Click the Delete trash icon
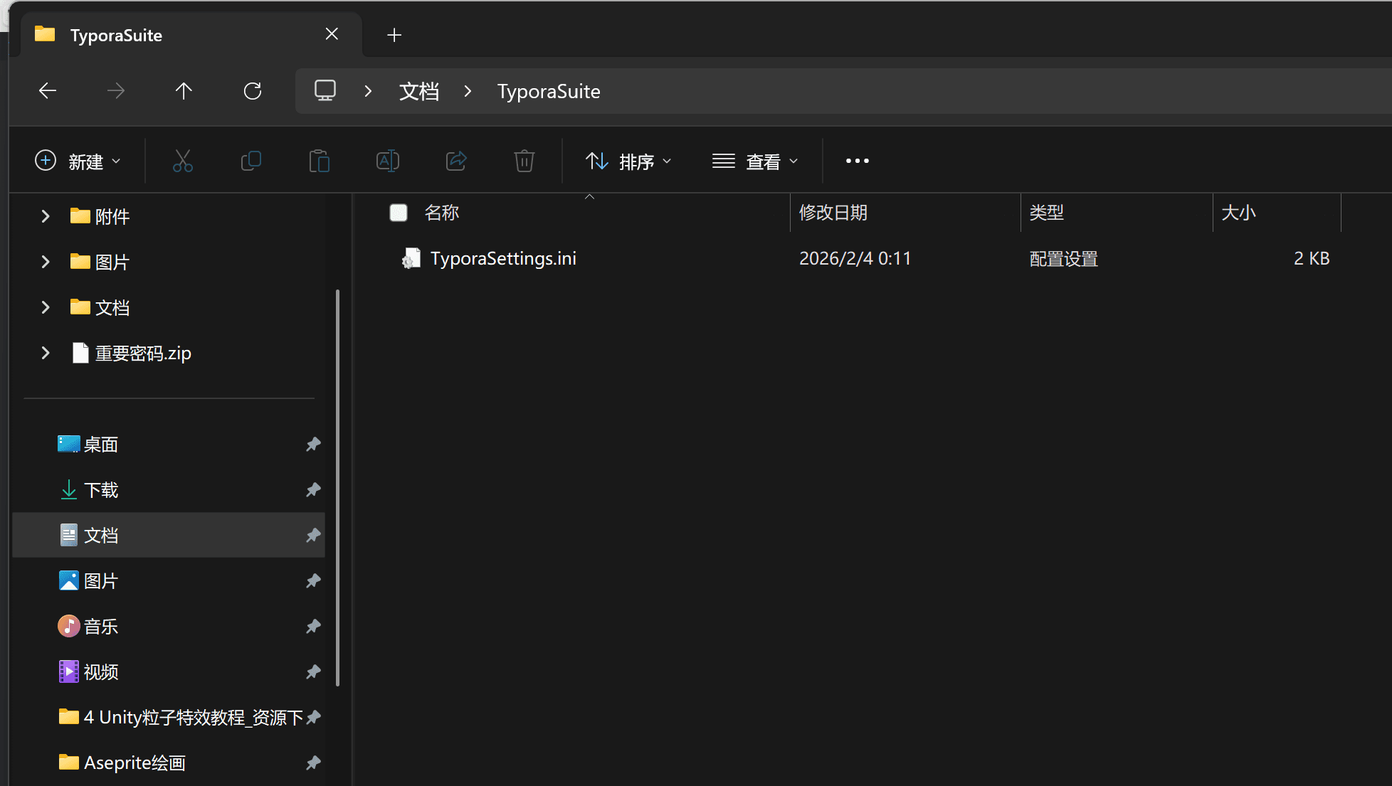Image resolution: width=1392 pixels, height=786 pixels. pos(524,161)
